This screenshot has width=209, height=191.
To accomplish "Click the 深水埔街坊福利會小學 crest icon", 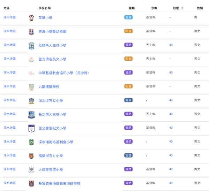I will tap(31, 142).
